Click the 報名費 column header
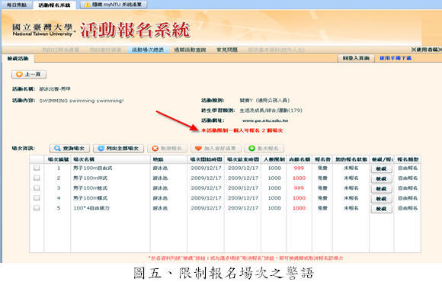The image size is (442, 282). click(322, 159)
